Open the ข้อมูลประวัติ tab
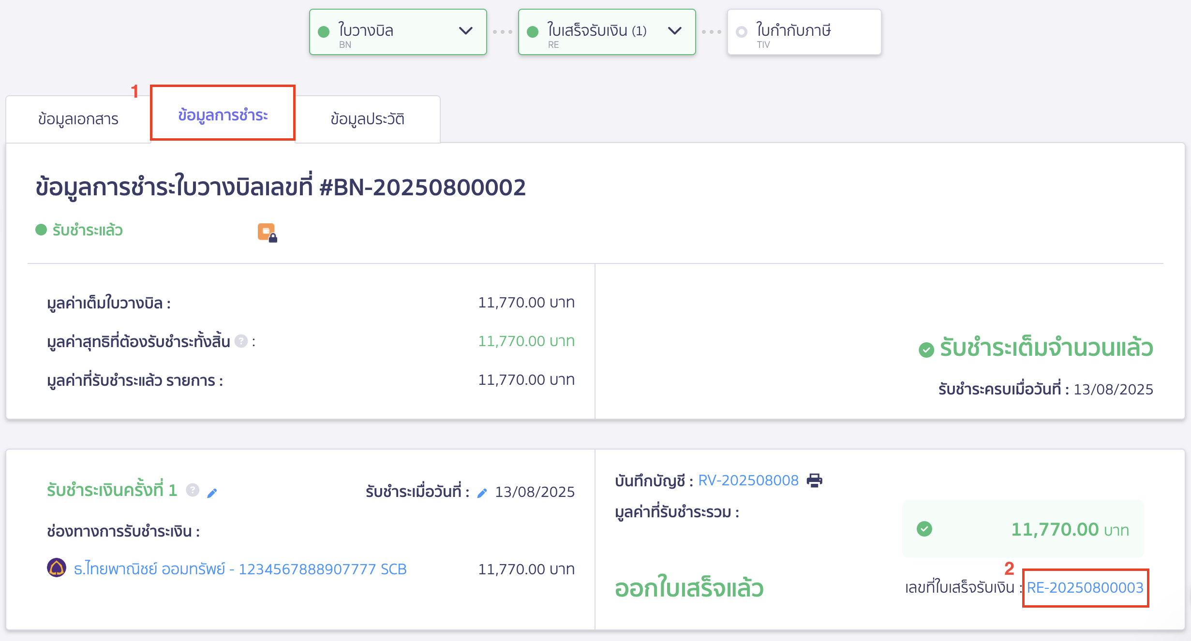This screenshot has height=641, width=1191. point(368,119)
